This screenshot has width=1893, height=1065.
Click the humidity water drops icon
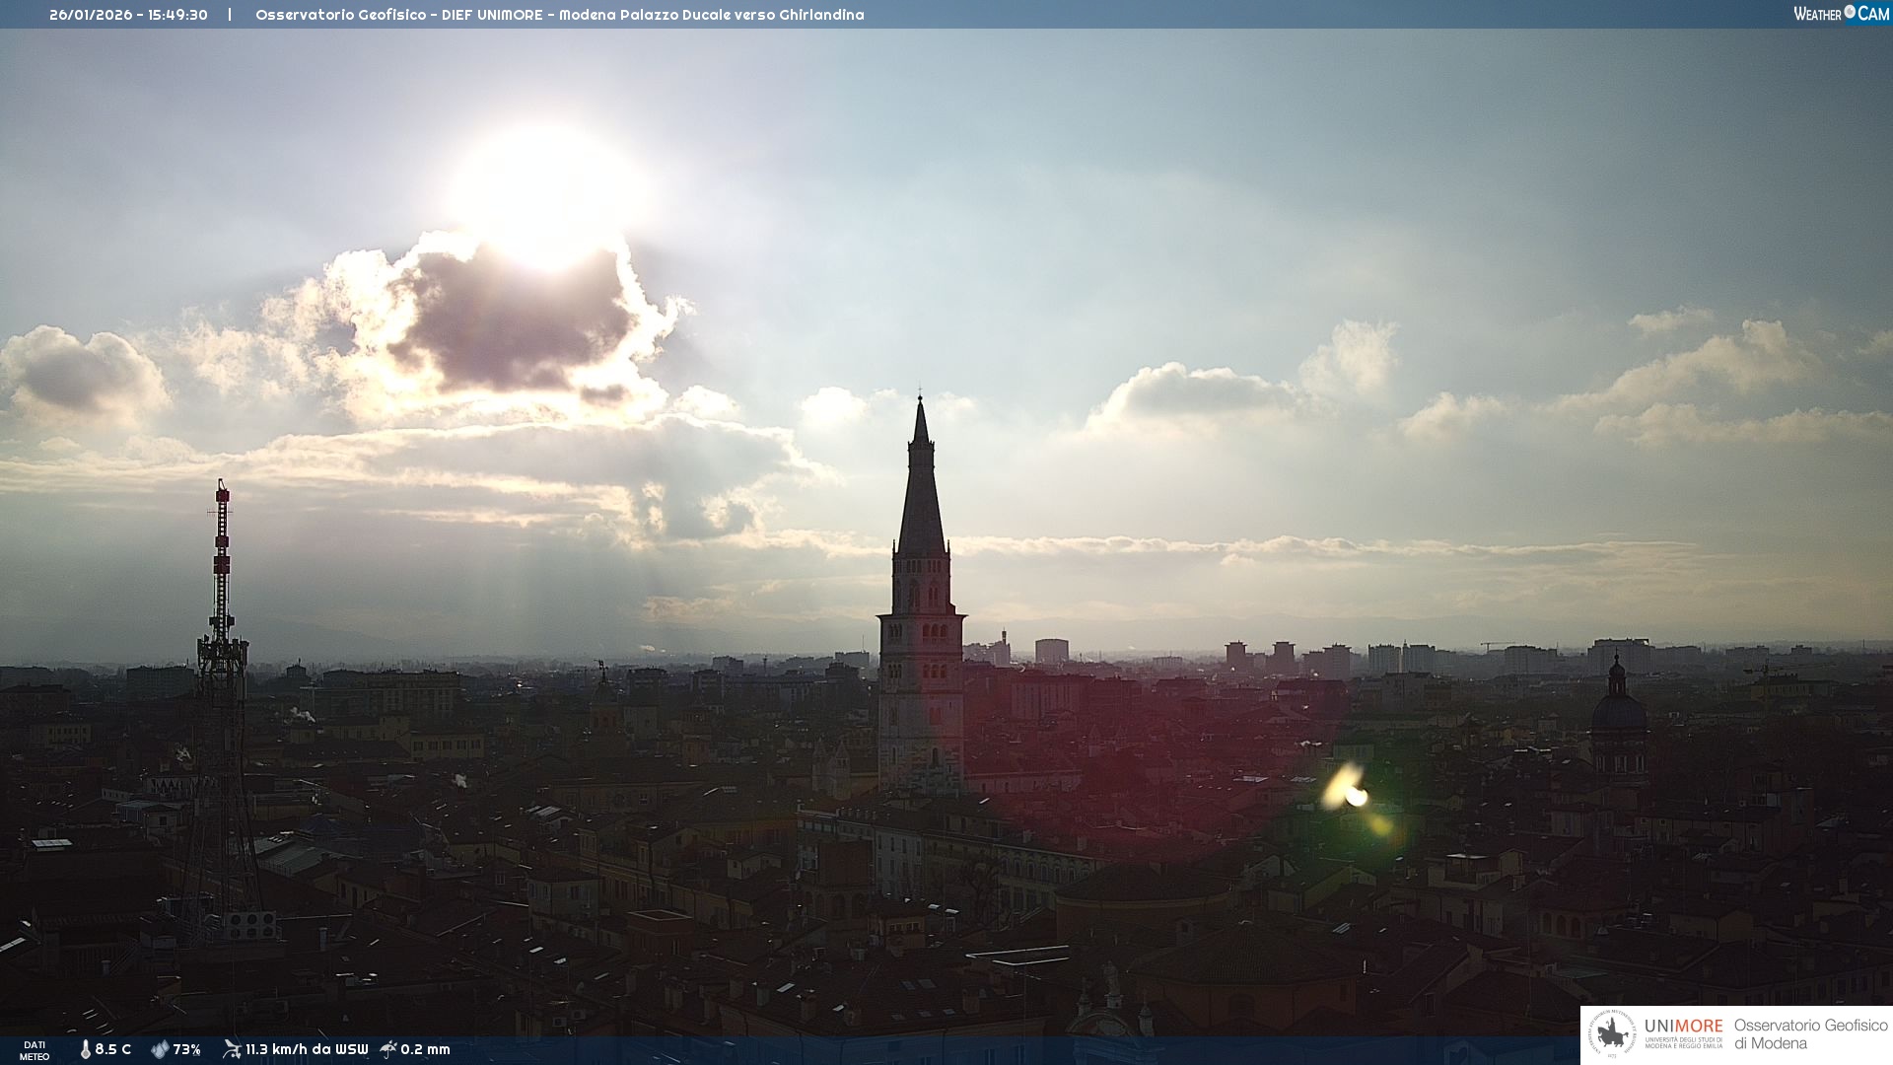(160, 1049)
